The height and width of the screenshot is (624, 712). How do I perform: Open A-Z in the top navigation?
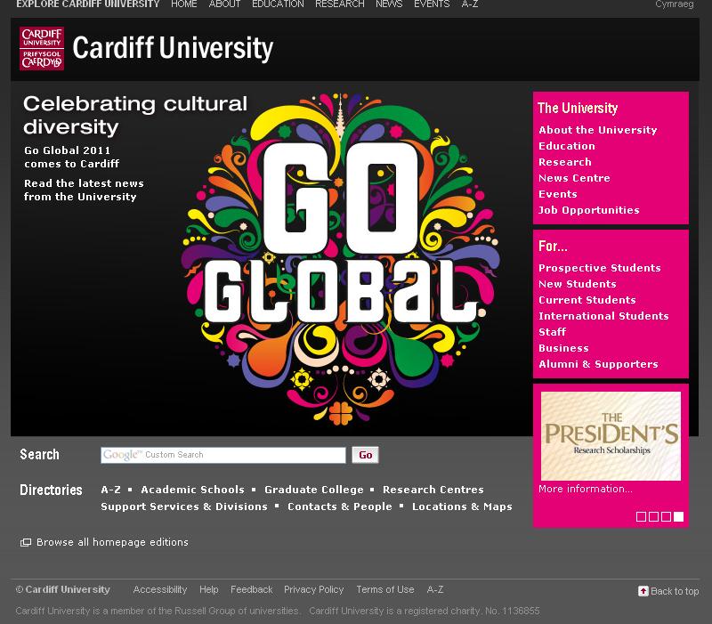[470, 4]
